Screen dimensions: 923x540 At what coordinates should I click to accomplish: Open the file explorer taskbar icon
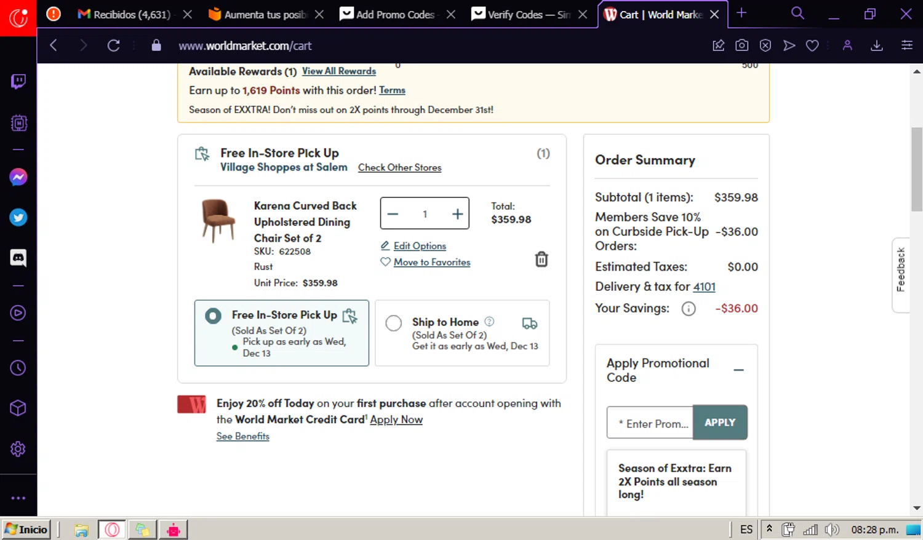click(x=81, y=530)
